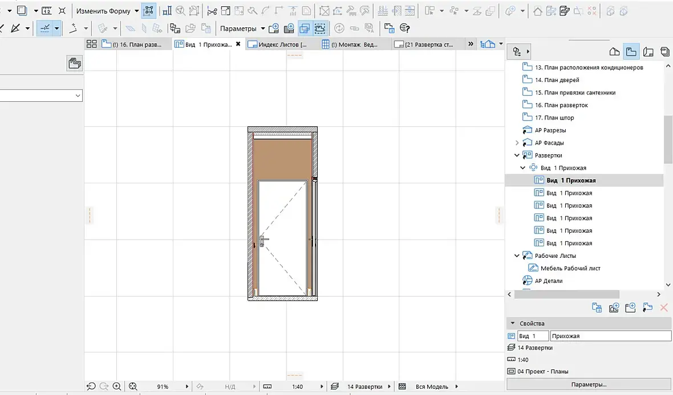Switch to 16. План разв... tab
The image size is (673, 395).
click(136, 44)
